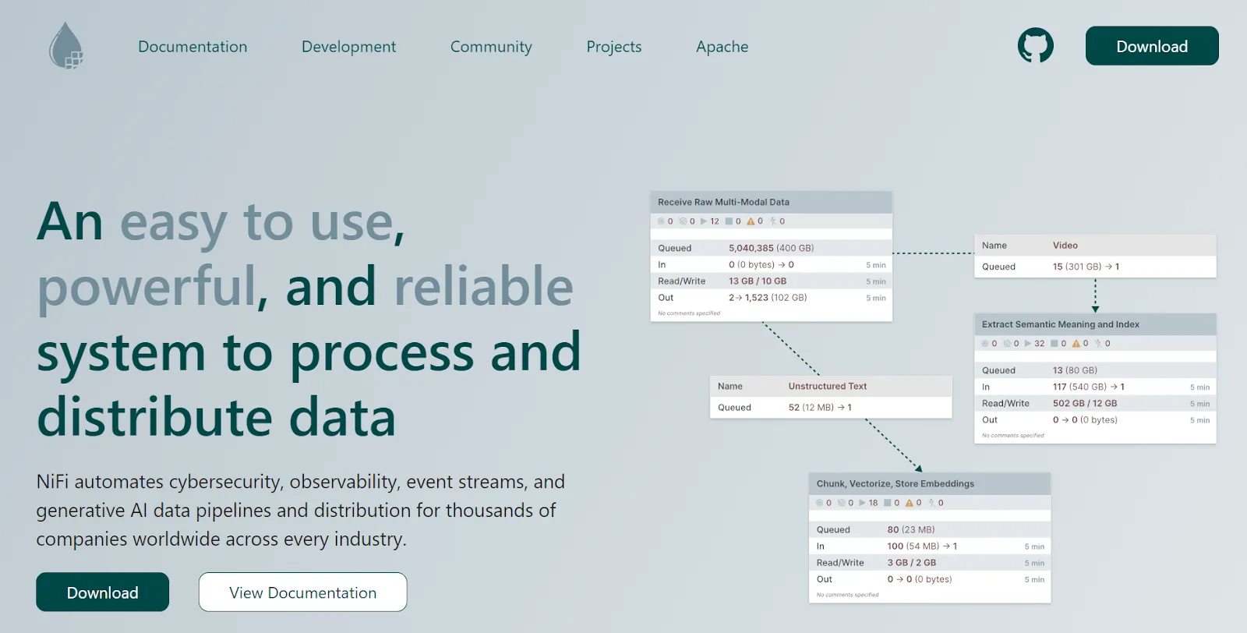Open the Projects menu
This screenshot has height=633, width=1247.
pyautogui.click(x=614, y=47)
